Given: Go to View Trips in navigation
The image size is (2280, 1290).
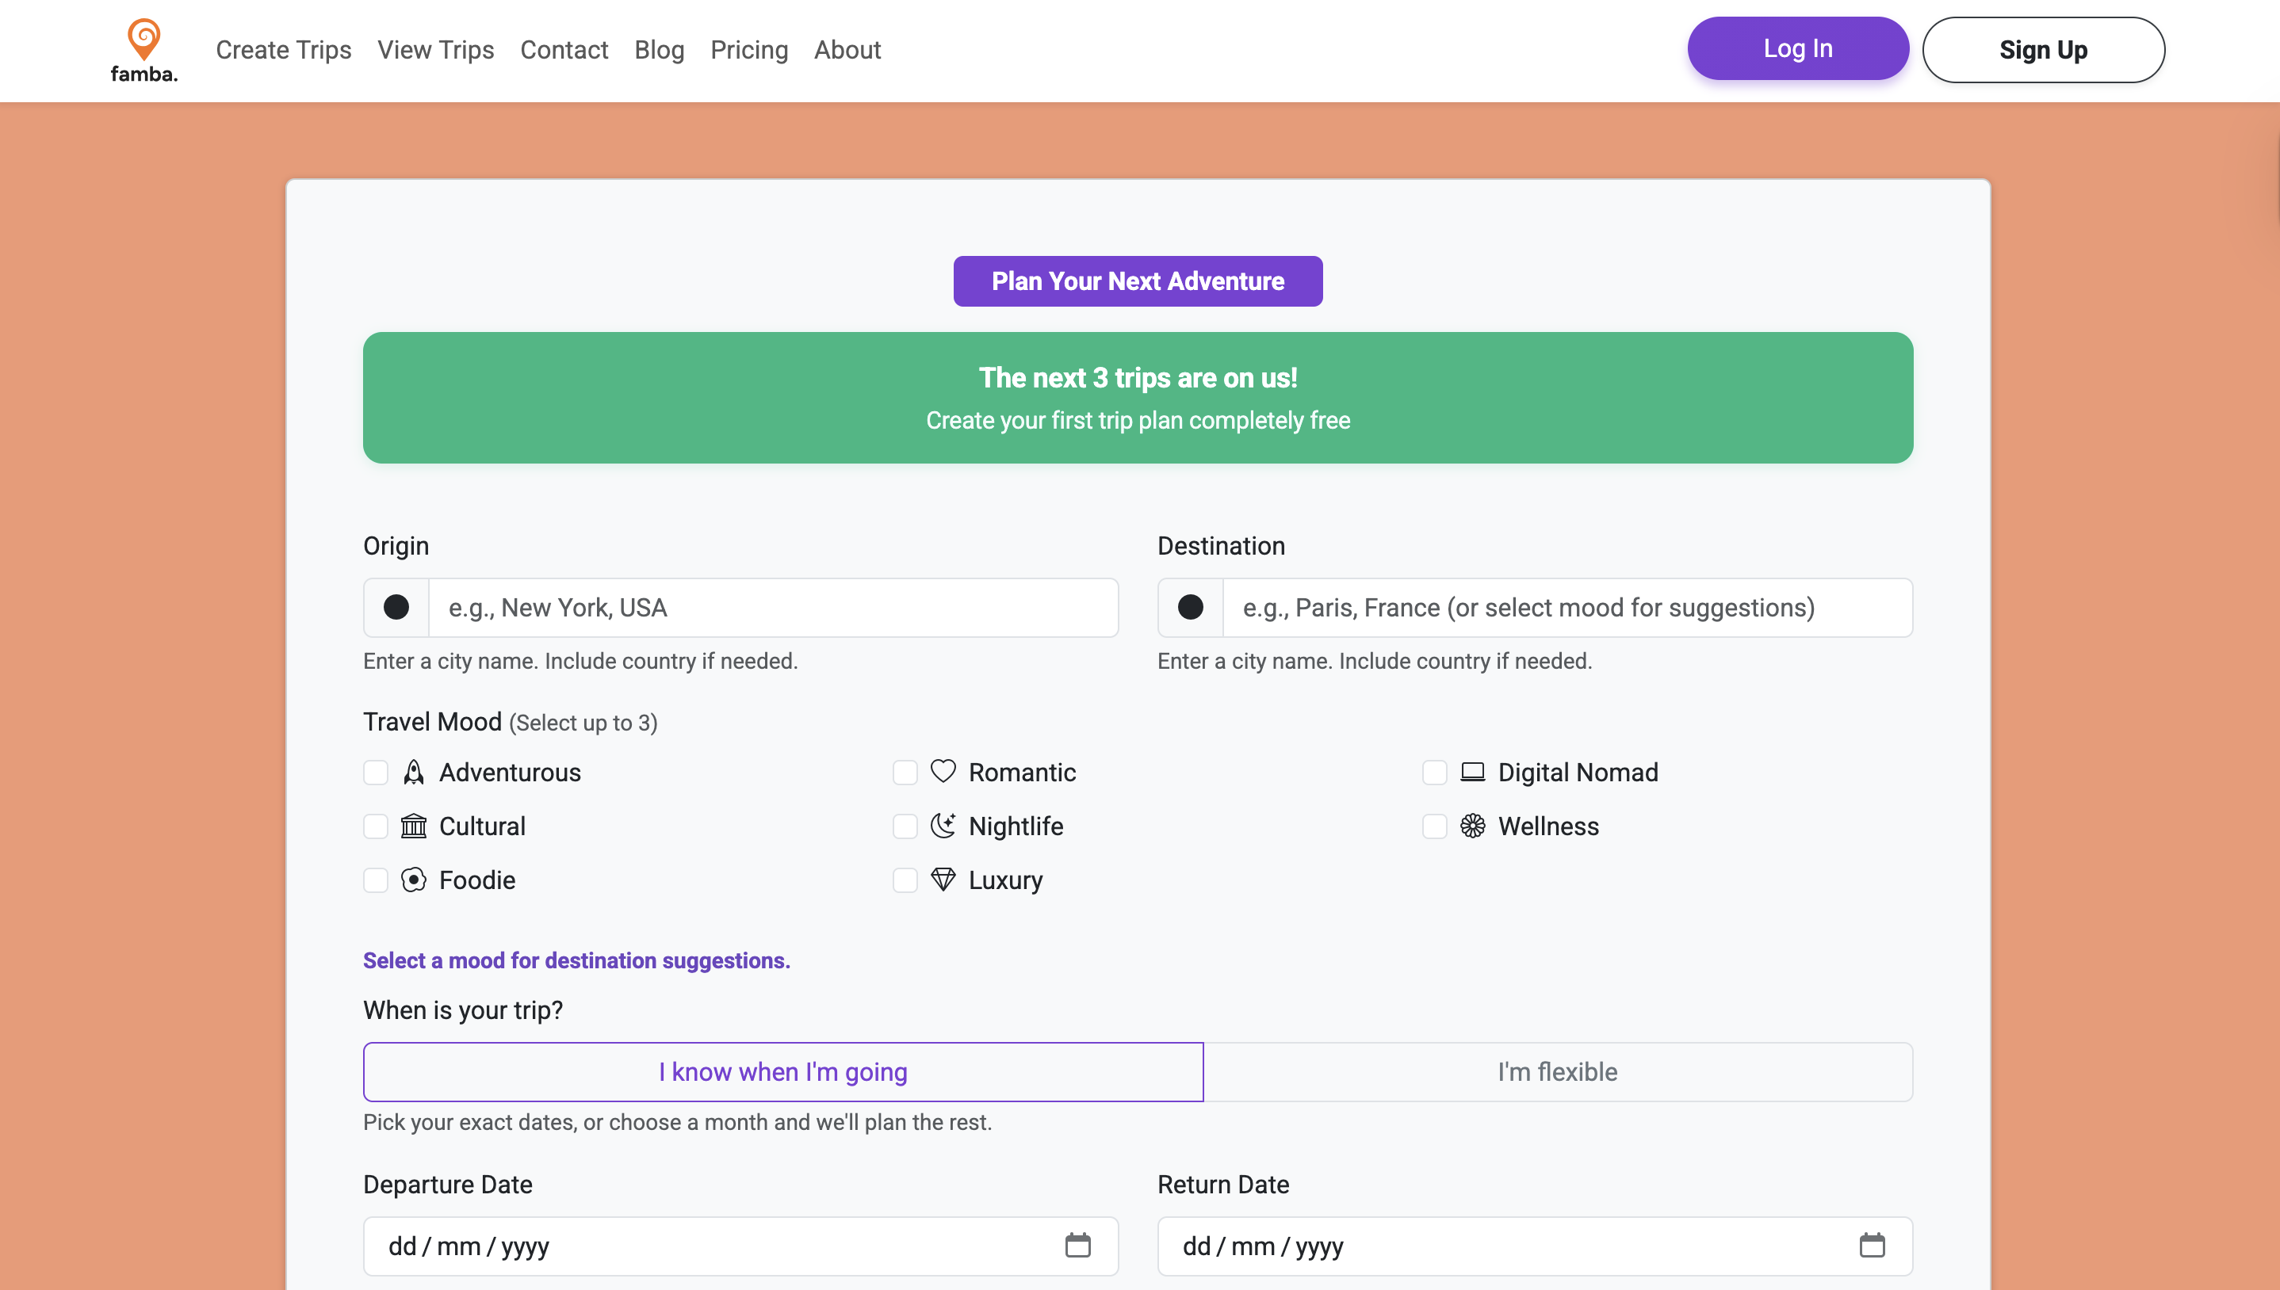Looking at the screenshot, I should coord(435,50).
